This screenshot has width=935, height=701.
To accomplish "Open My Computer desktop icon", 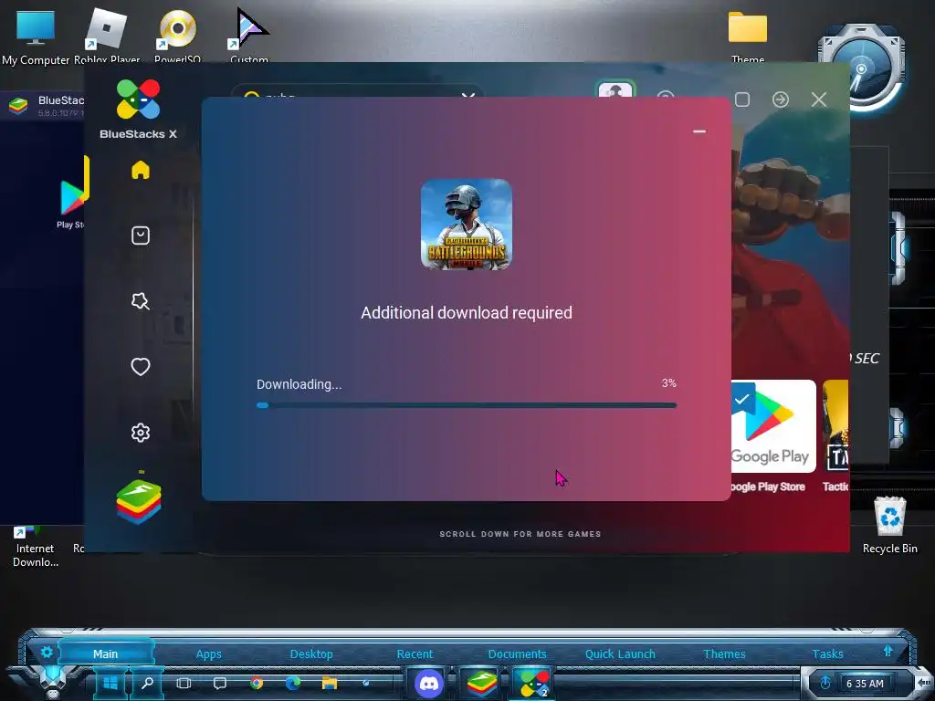I will 36,37.
